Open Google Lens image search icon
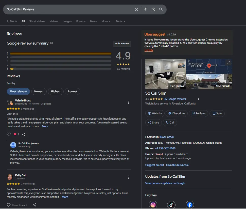 click(x=153, y=9)
